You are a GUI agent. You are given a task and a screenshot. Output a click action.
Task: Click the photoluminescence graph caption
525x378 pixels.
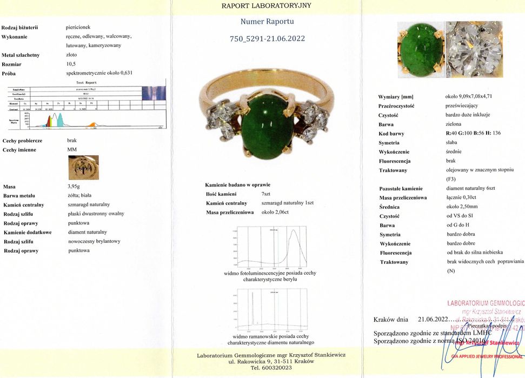(270, 276)
